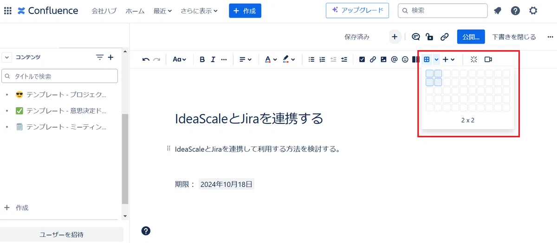Screen dimensions: 557x243
Task: Click the paragraph IdeaScaleとJiraを連携して利用する方法を検討する。
Action: coord(258,149)
